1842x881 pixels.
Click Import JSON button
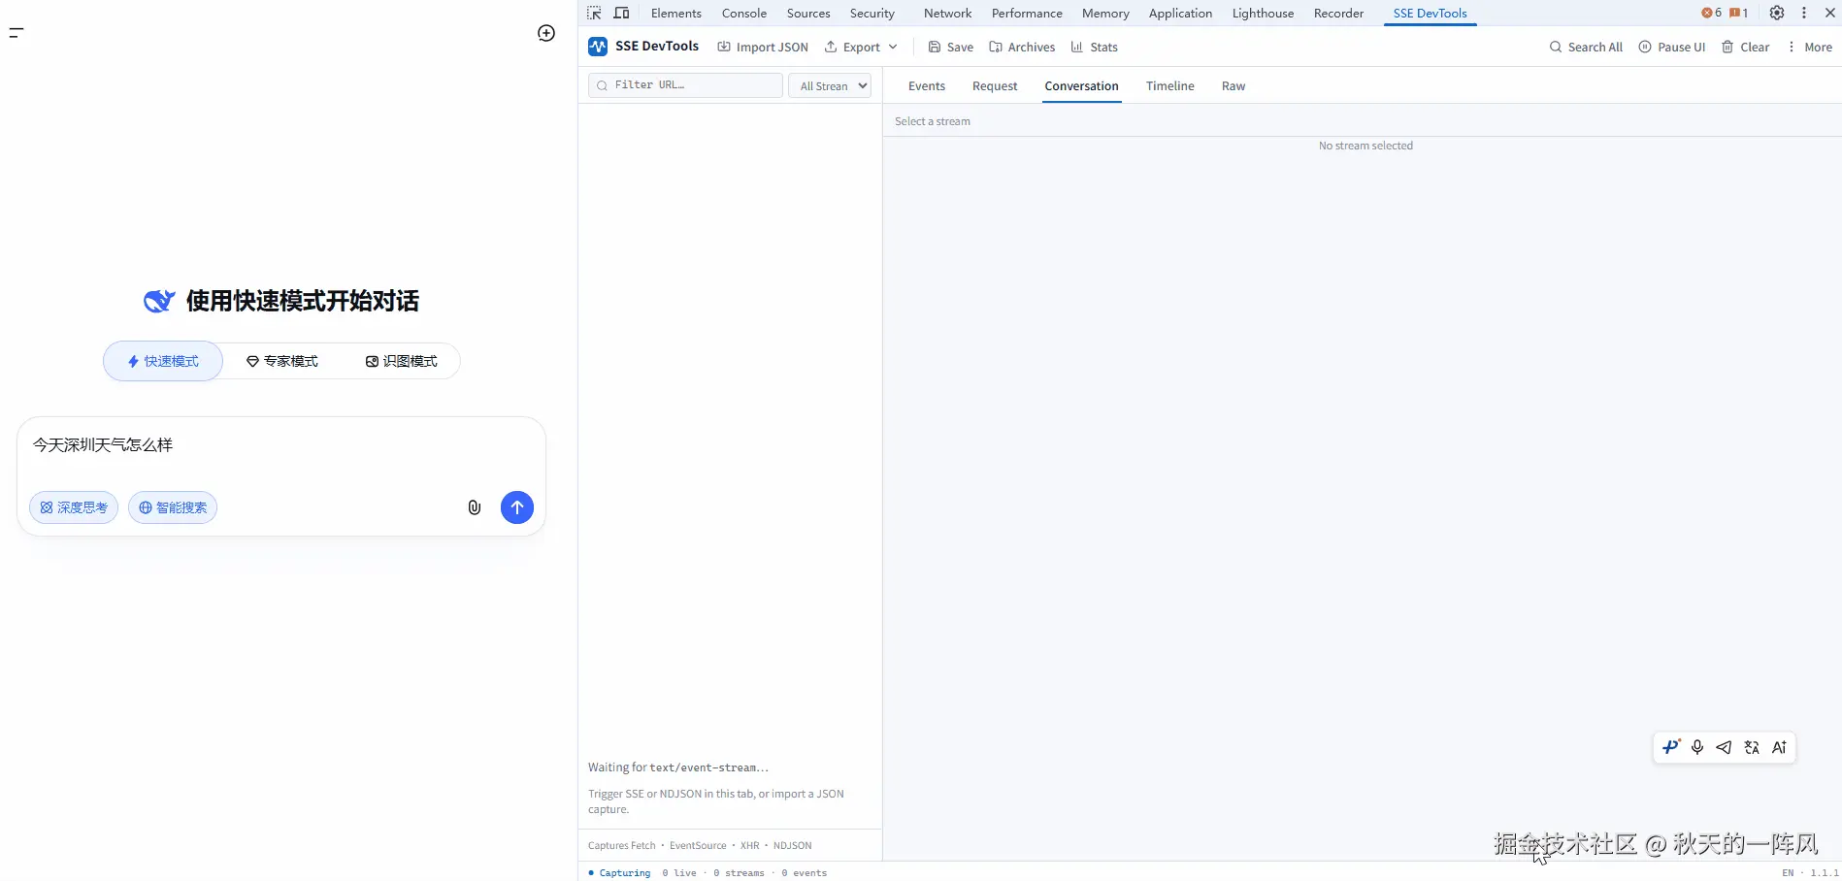coord(763,47)
